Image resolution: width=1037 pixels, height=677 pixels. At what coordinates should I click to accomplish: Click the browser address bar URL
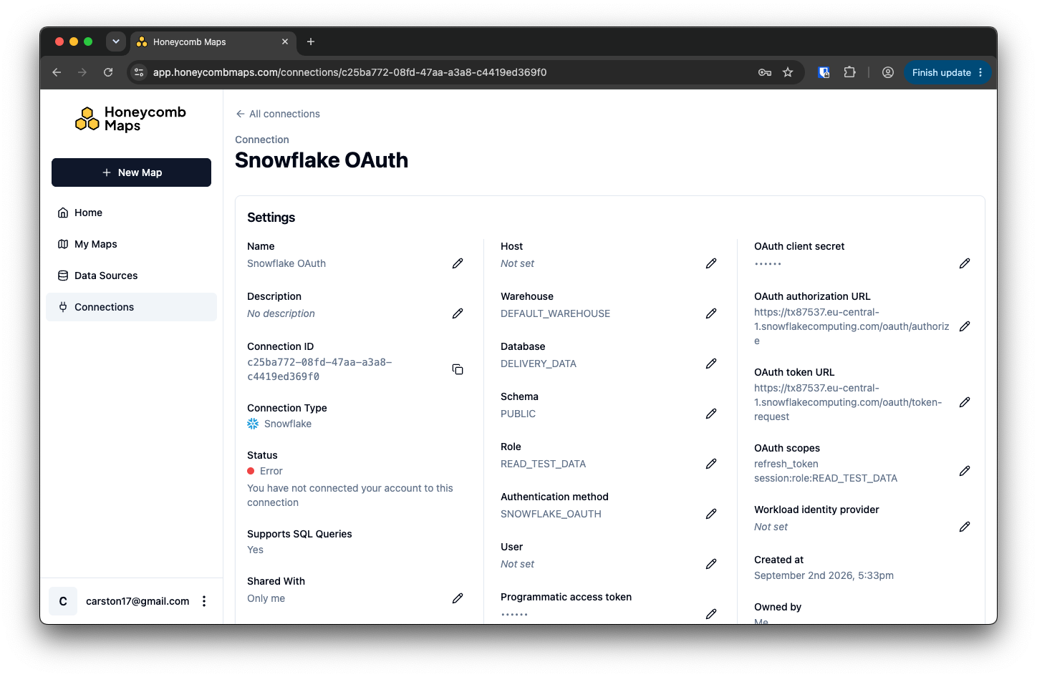click(x=350, y=72)
